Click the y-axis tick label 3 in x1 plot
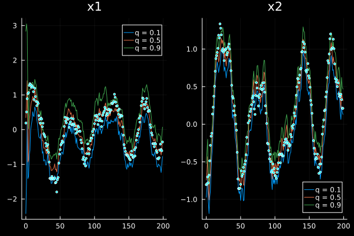The height and width of the screenshot is (236, 354). (16, 25)
